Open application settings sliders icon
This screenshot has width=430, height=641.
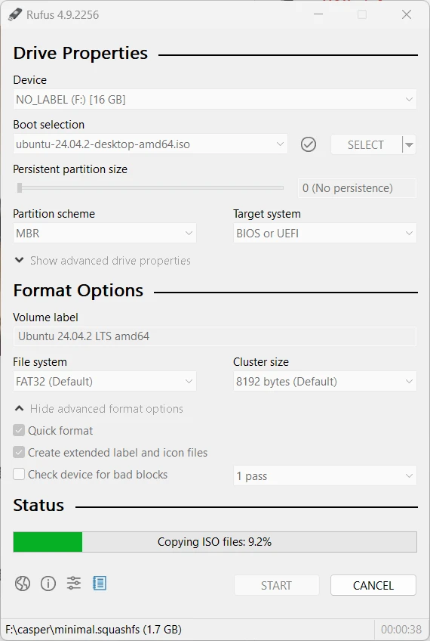click(74, 584)
